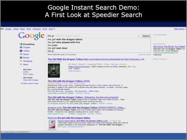Screen dimensions: 187x140
Task: Click the Google logo
Action: coord(31,36)
